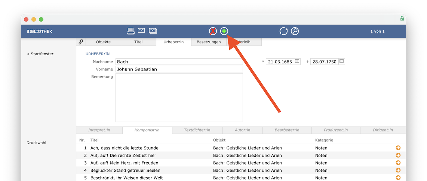Screen dimensions: 427x181
Task: Open the Dirigent:in sub-tab
Action: [x=383, y=130]
